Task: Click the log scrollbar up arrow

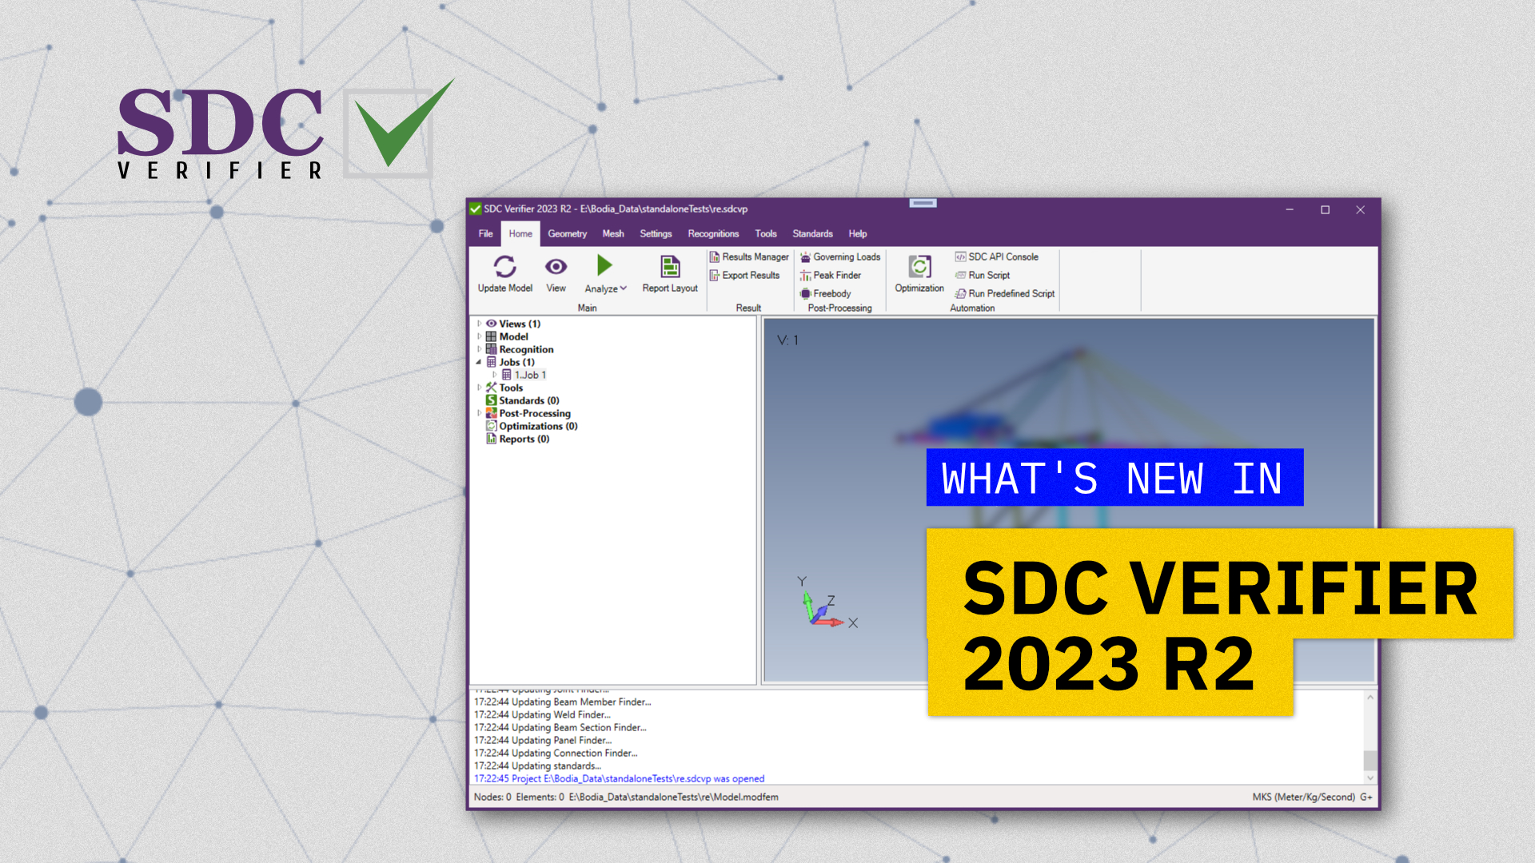Action: (x=1370, y=698)
